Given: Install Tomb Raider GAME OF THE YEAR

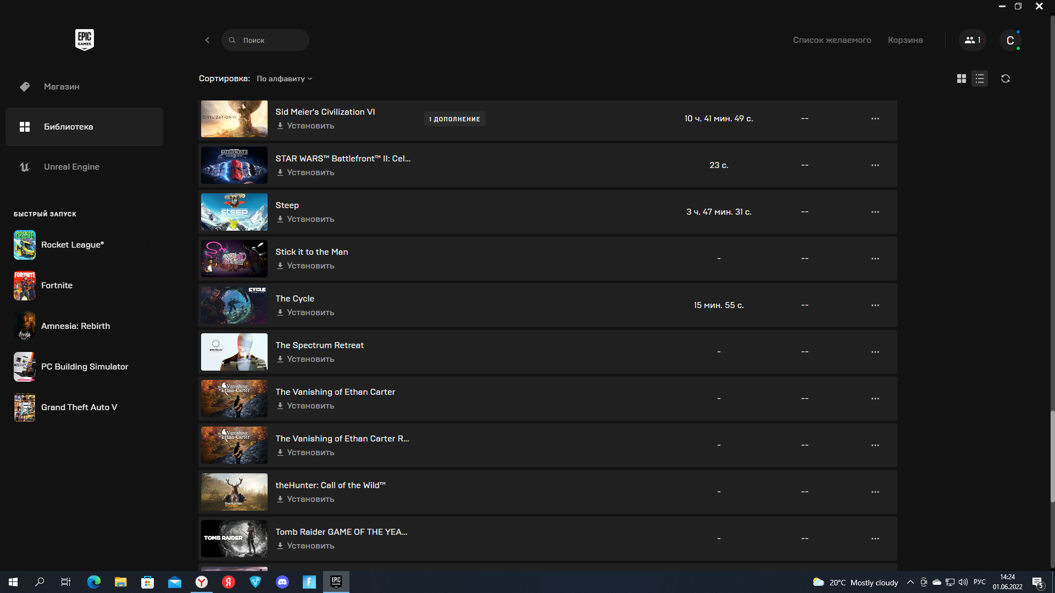Looking at the screenshot, I should pyautogui.click(x=306, y=546).
